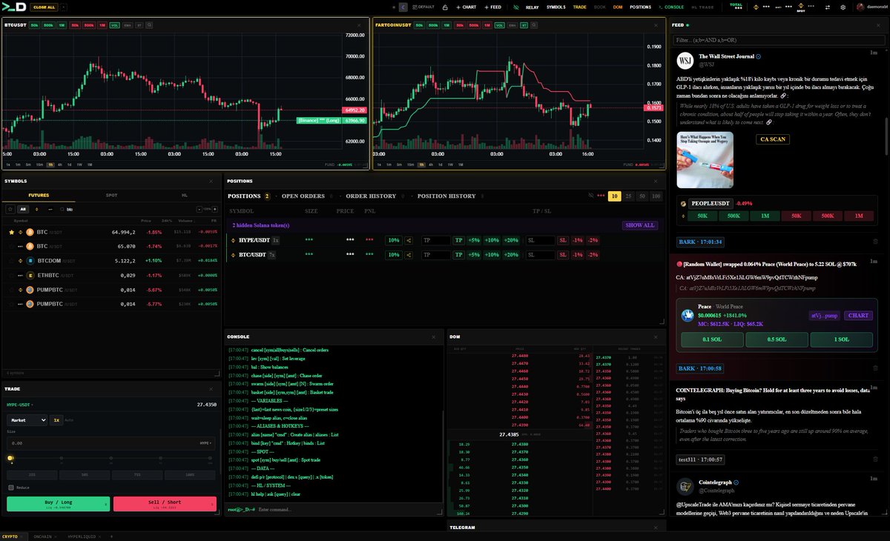890x541 pixels.
Task: Open the daemonxbt profile menu
Action: pos(871,7)
